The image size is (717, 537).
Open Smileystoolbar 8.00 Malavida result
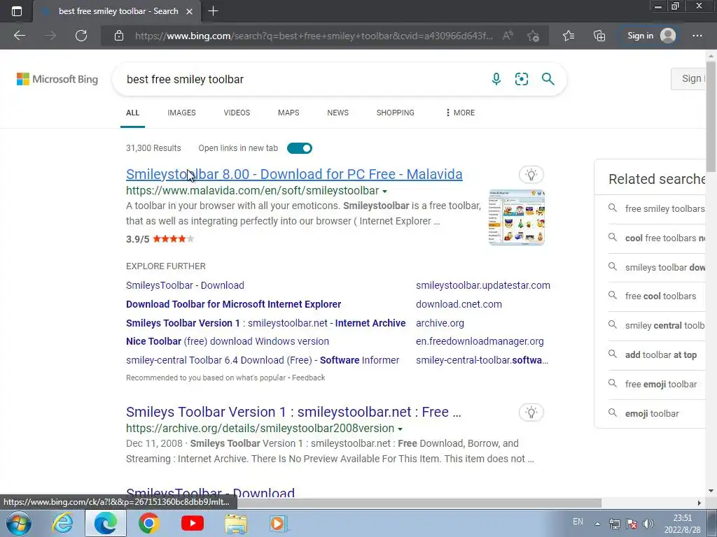pyautogui.click(x=294, y=174)
